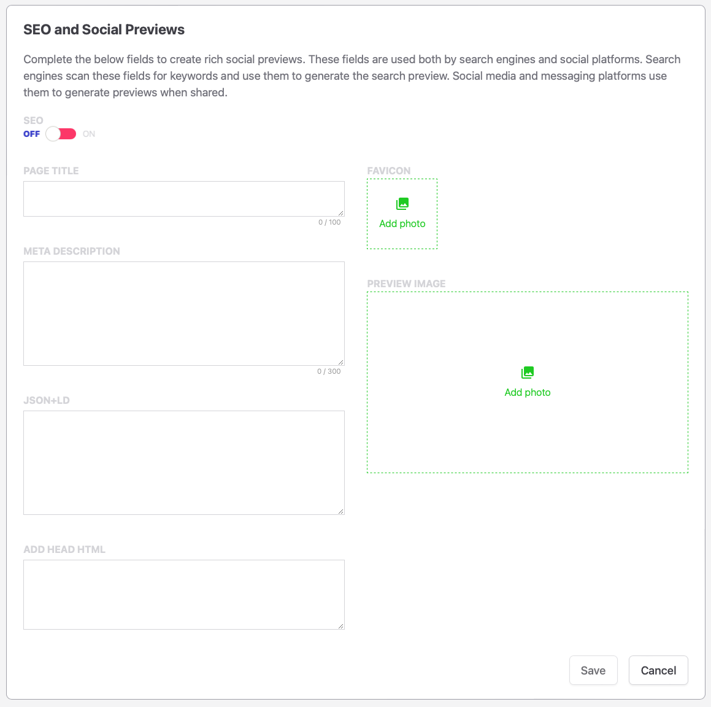This screenshot has width=711, height=707.
Task: Click the Preview Image photo icon
Action: 528,373
